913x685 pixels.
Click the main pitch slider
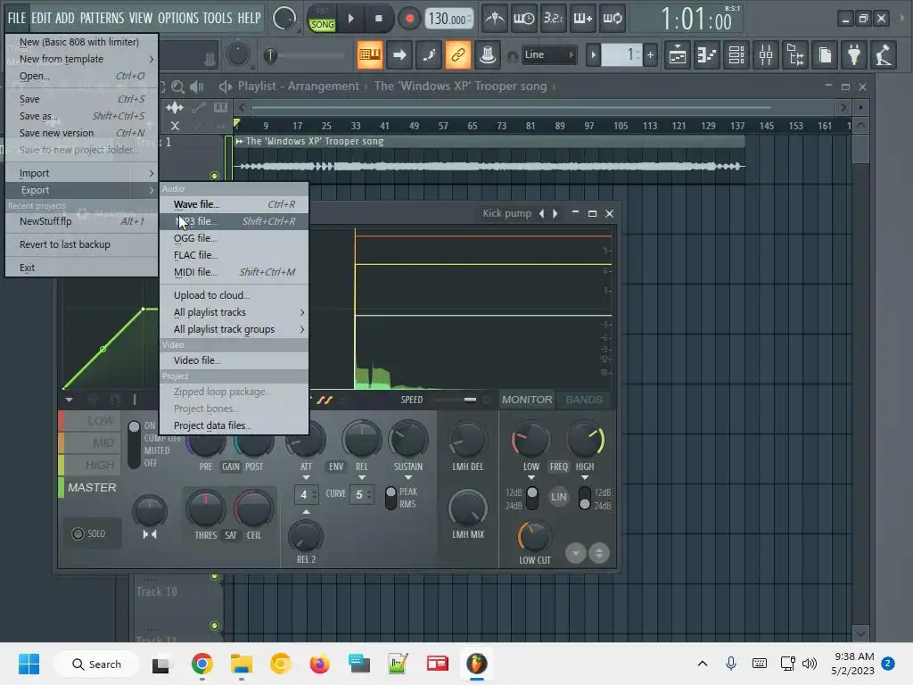(303, 55)
